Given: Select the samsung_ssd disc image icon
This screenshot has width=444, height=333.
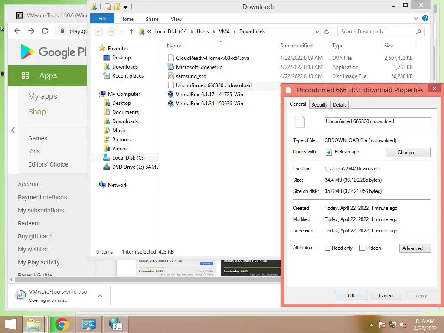Looking at the screenshot, I should [171, 76].
